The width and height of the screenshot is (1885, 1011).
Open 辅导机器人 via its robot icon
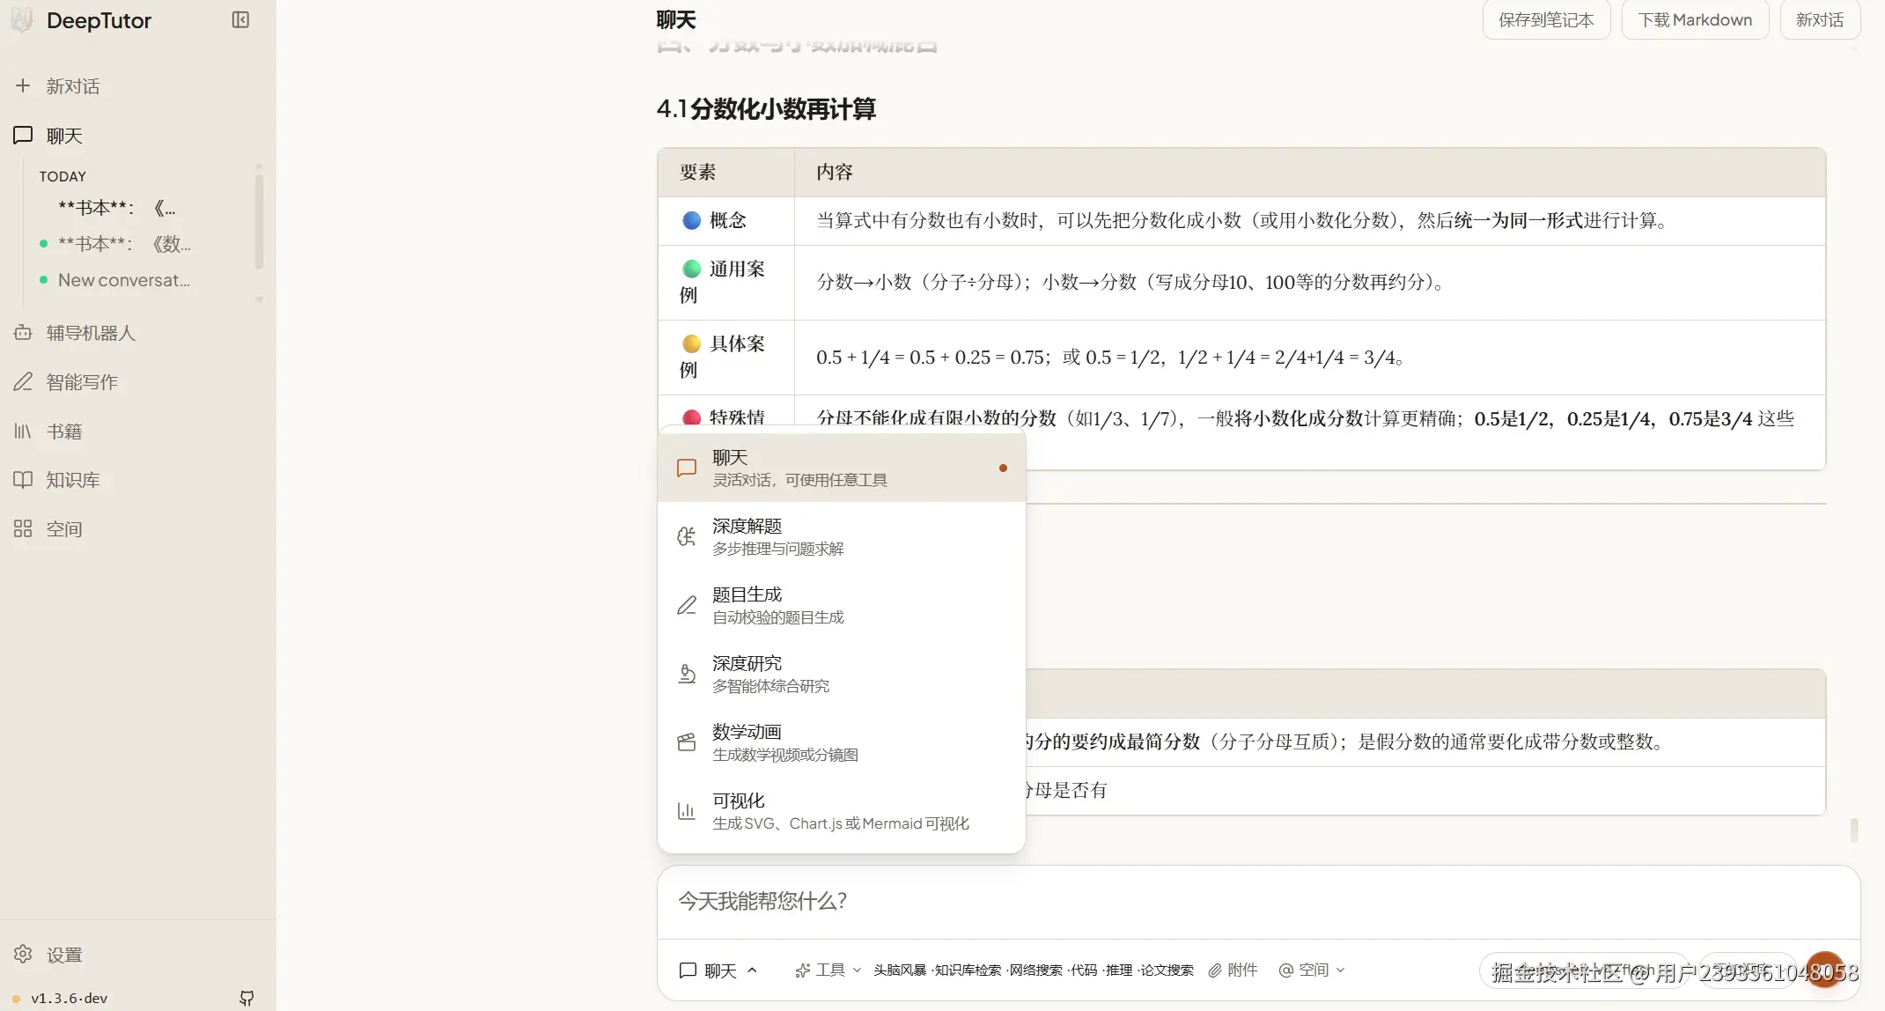[23, 332]
